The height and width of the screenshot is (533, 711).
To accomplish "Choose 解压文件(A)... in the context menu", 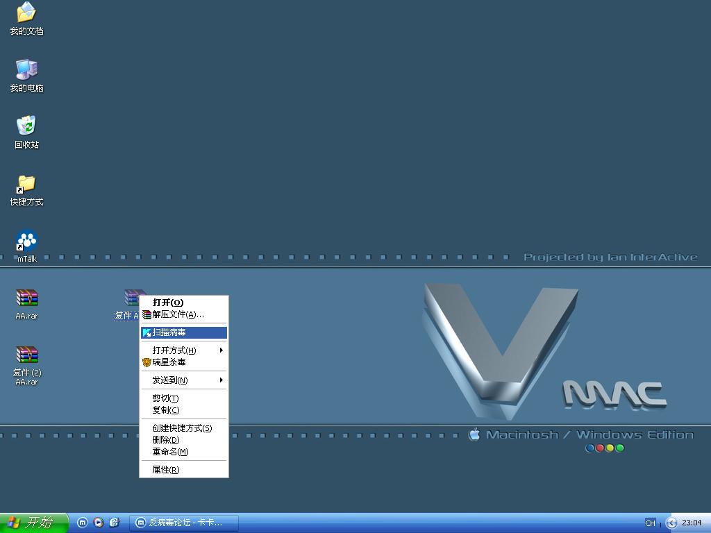I will click(x=183, y=314).
